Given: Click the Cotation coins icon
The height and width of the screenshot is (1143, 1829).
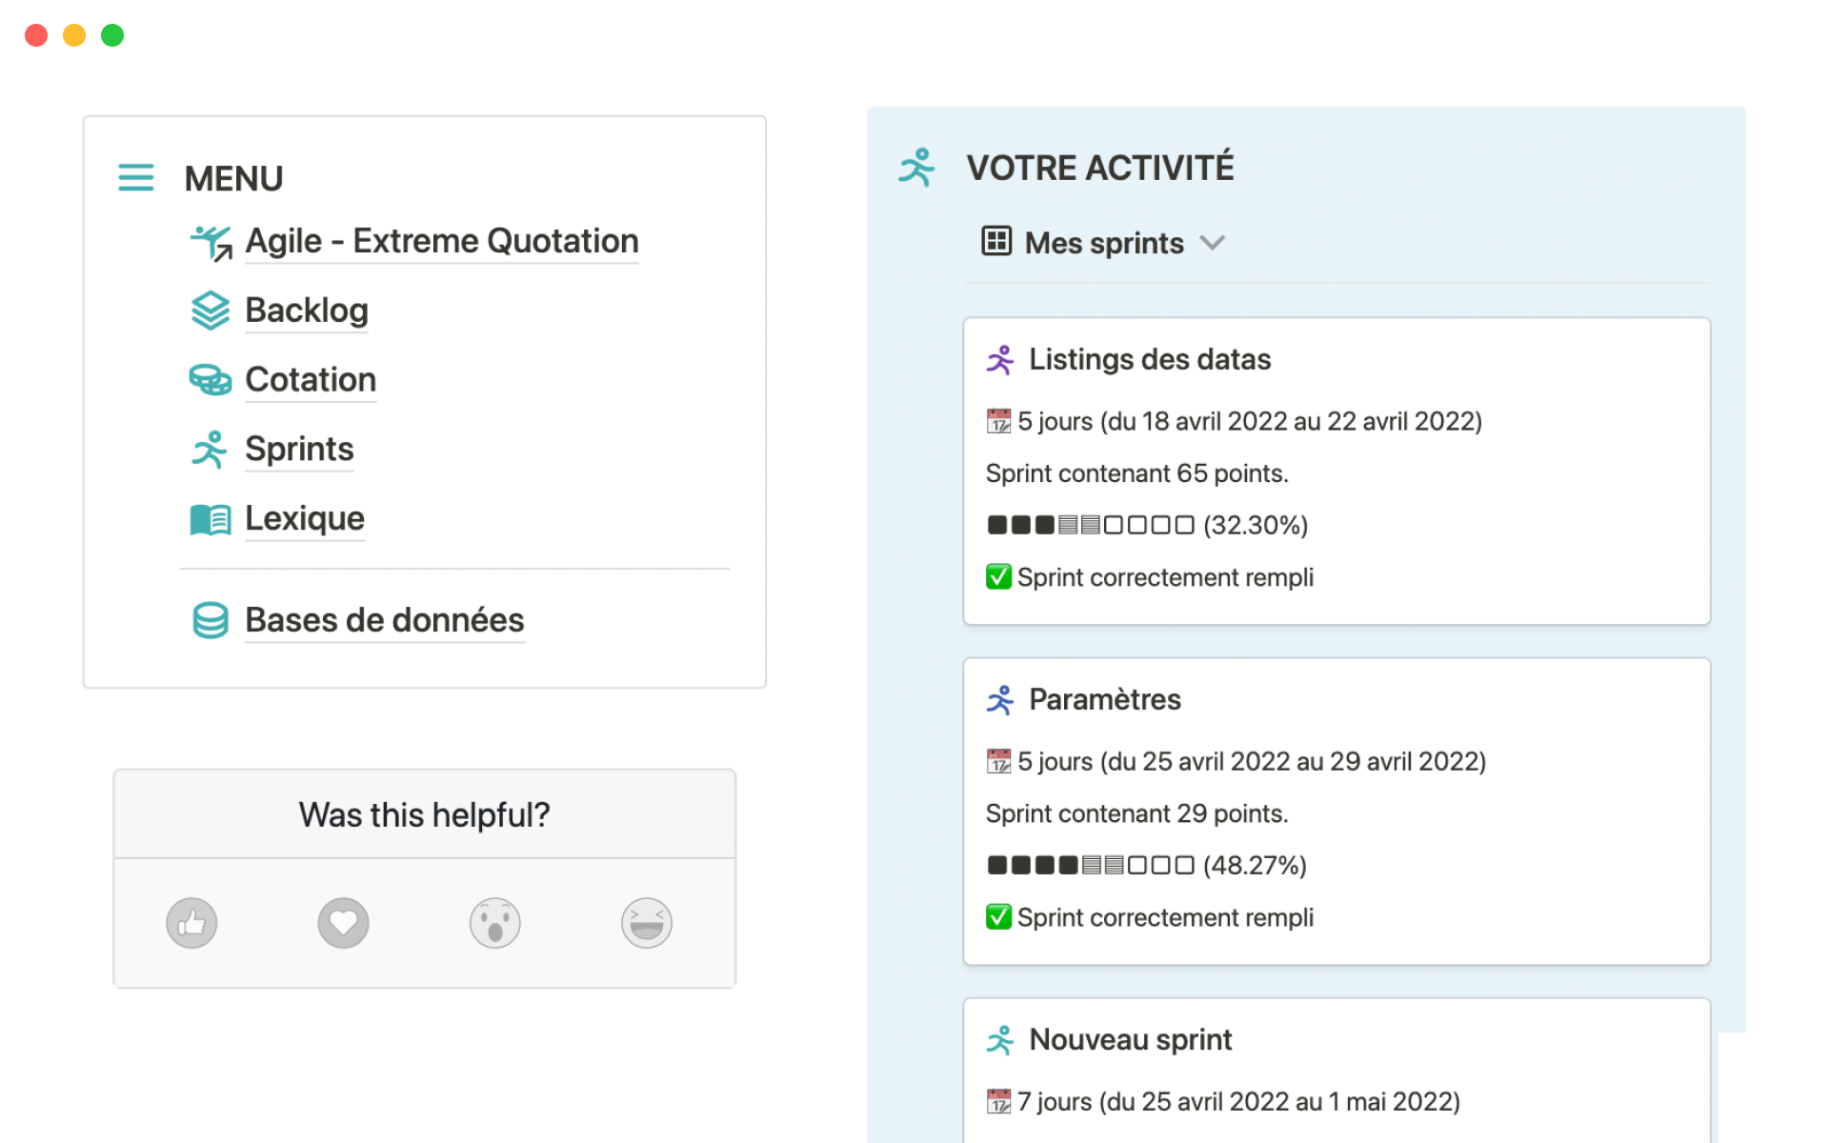Looking at the screenshot, I should 210,380.
